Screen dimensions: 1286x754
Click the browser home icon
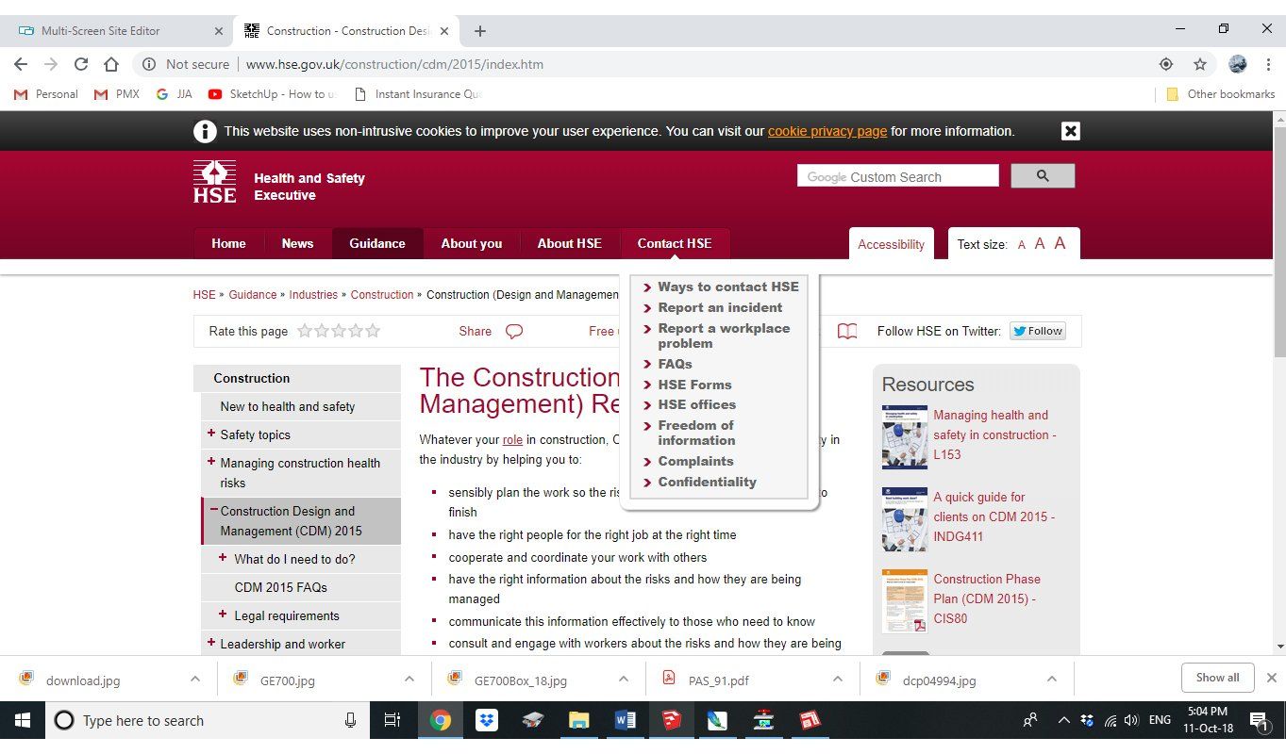point(111,64)
